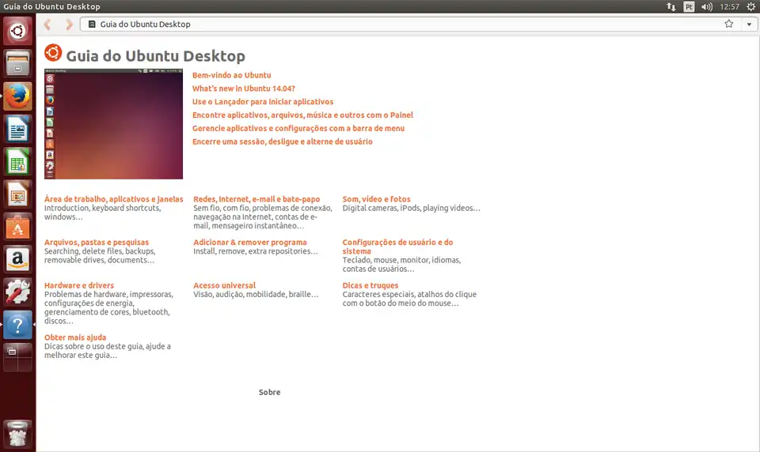Open Configurações de usuário e do sistema
Screen dimensions: 760x452
[x=397, y=247]
